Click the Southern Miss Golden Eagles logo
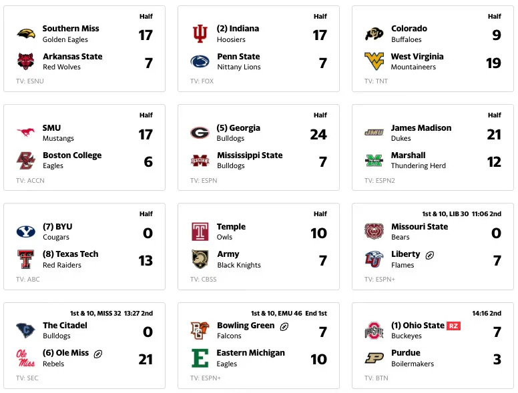The height and width of the screenshot is (393, 518). (26, 34)
